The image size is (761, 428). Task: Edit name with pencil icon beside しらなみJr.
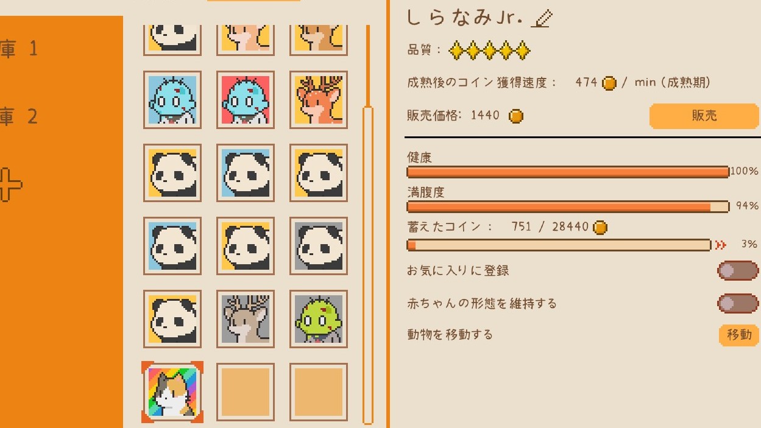(x=541, y=18)
